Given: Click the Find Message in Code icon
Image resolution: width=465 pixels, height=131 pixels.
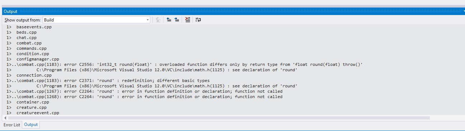Looking at the screenshot, I should coord(158,20).
